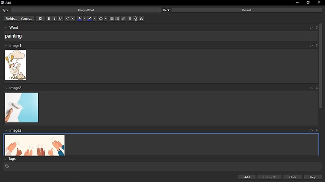The image size is (325, 182).
Task: Open the editor options gear
Action: (x=40, y=19)
